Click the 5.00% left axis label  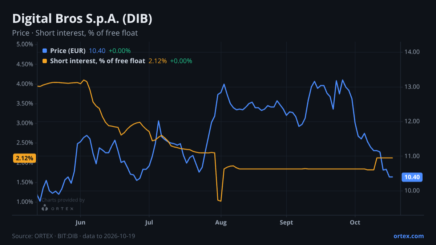pyautogui.click(x=25, y=45)
